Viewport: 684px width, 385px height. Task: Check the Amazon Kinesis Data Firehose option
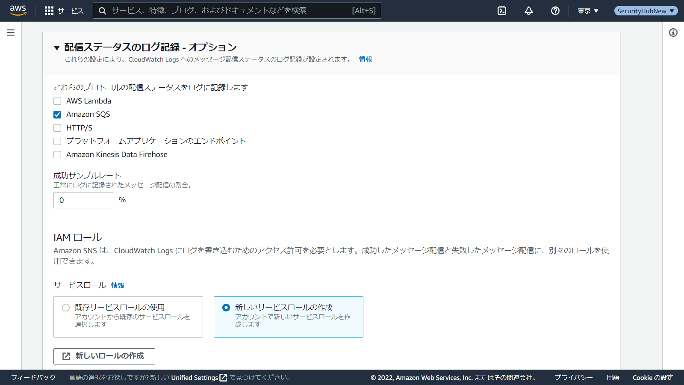click(57, 155)
